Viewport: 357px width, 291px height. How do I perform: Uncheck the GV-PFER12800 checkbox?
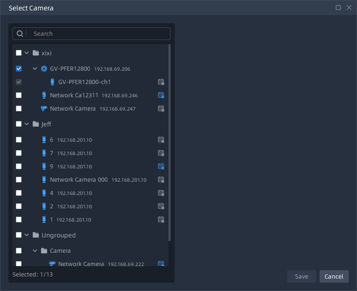tap(19, 69)
